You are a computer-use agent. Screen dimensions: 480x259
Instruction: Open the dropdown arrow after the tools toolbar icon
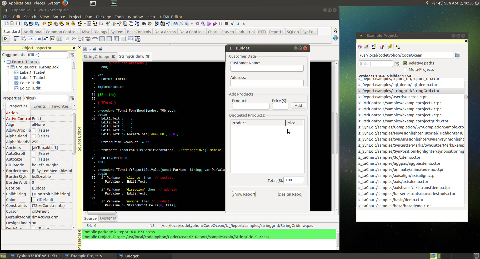coord(192,24)
